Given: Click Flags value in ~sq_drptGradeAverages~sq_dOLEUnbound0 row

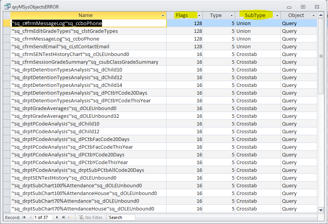Looking at the screenshot, I should click(185, 109).
